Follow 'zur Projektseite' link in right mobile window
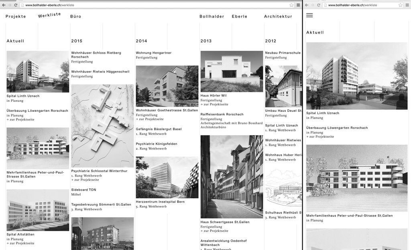The image size is (411, 250). [x=320, y=137]
